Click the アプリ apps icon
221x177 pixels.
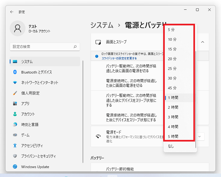15,103
